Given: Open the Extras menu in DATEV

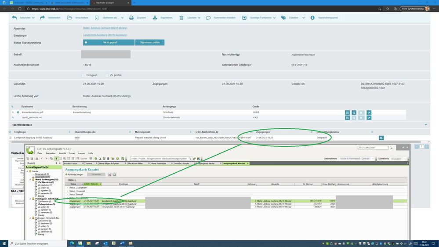Looking at the screenshot, I should tap(72, 153).
